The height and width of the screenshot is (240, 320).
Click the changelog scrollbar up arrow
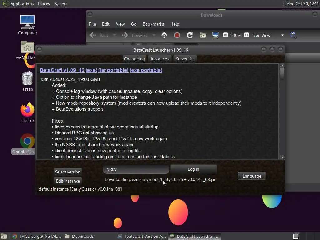[282, 66]
